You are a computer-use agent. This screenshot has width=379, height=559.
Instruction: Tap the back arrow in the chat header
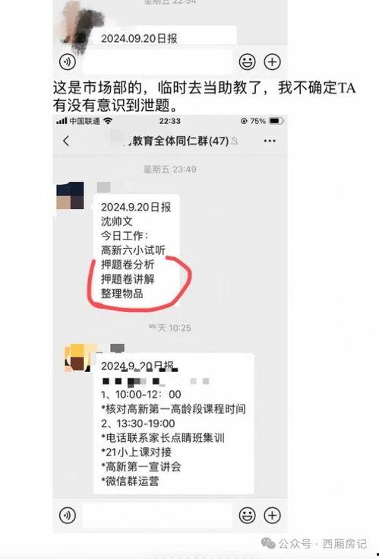[66, 141]
